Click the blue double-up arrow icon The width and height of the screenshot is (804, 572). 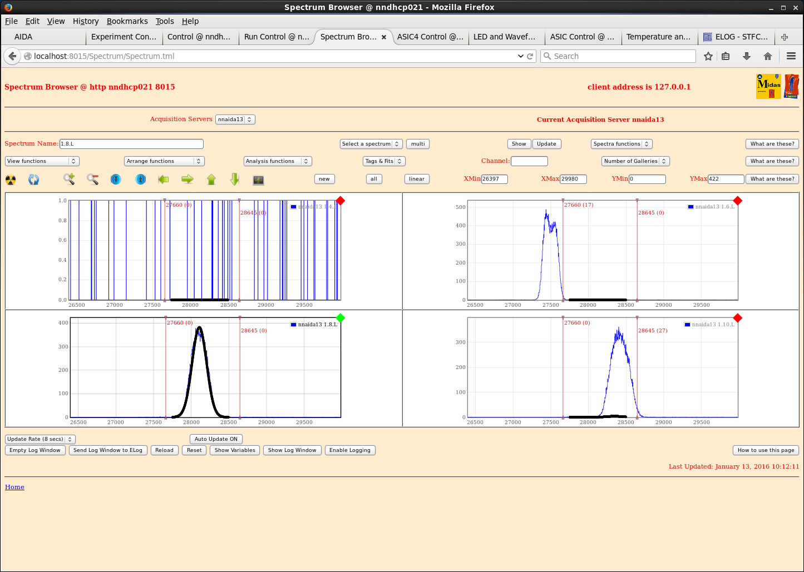[141, 179]
